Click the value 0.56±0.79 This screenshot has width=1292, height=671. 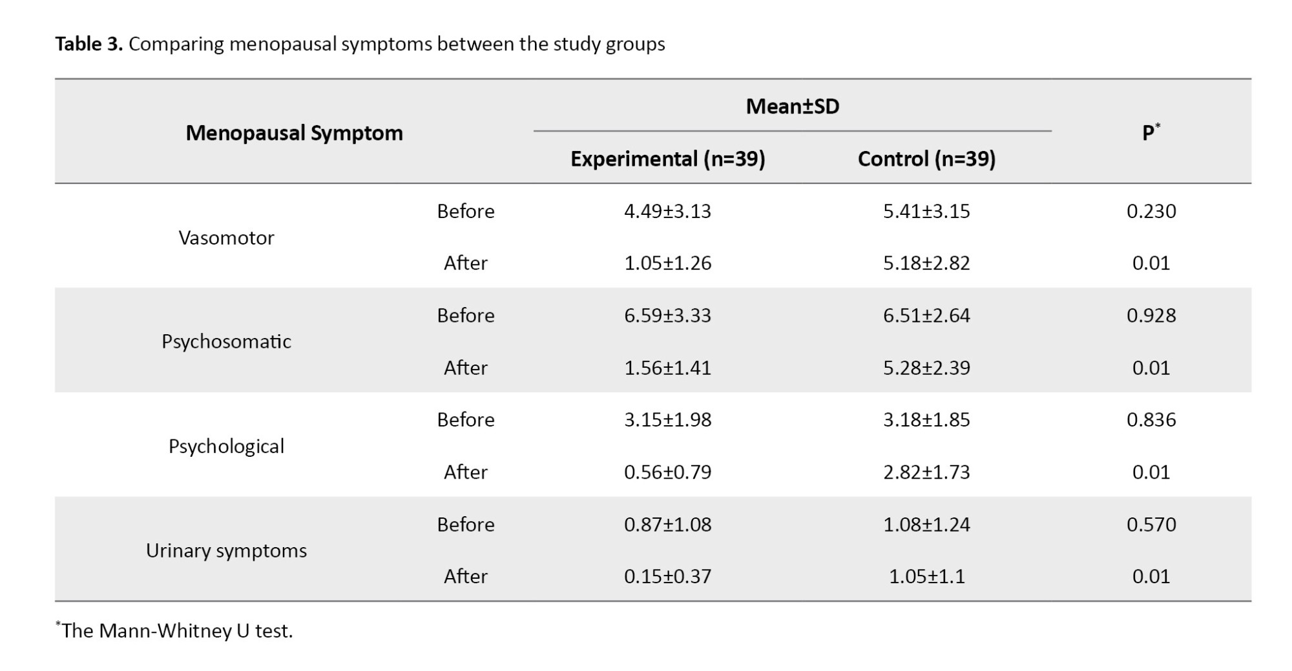(x=667, y=472)
